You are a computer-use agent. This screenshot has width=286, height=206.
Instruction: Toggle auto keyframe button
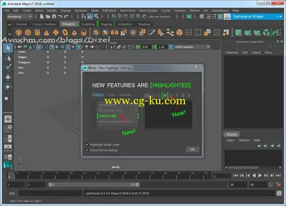click(x=270, y=184)
